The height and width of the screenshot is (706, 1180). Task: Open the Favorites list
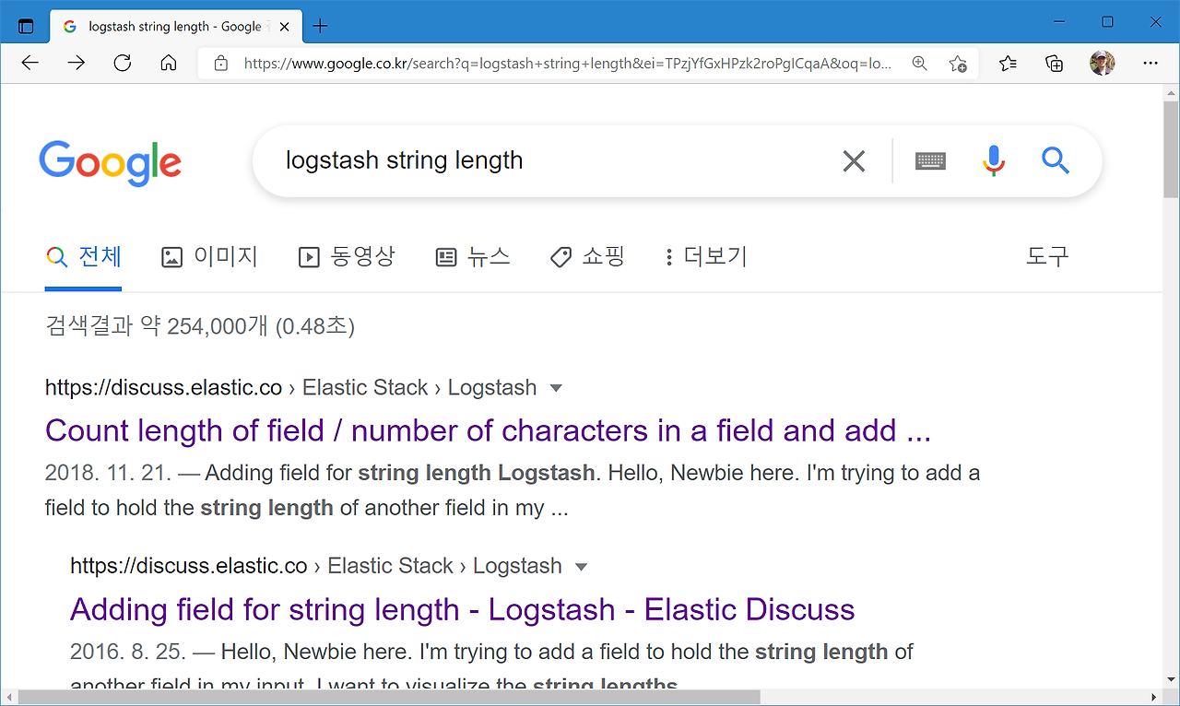point(1008,64)
